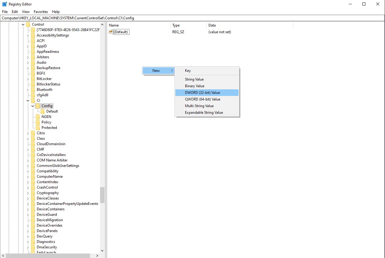Open the File menu
The height and width of the screenshot is (258, 385).
(x=5, y=12)
